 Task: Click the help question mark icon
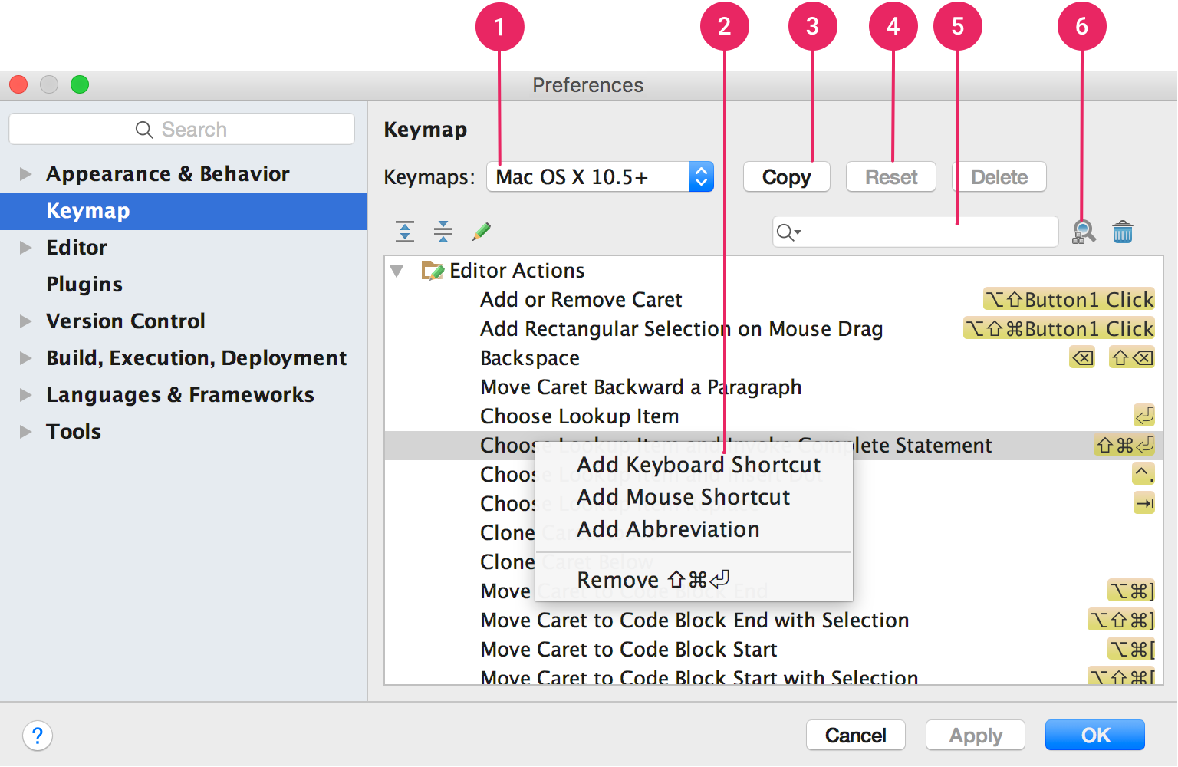(37, 735)
